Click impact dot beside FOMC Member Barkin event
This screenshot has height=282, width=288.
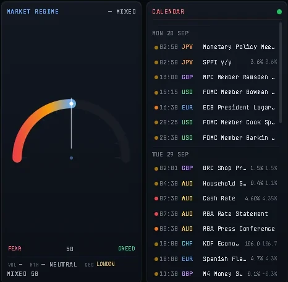click(x=156, y=138)
